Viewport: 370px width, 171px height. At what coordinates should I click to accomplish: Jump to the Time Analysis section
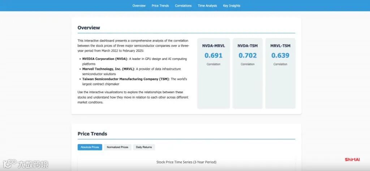[x=207, y=6]
